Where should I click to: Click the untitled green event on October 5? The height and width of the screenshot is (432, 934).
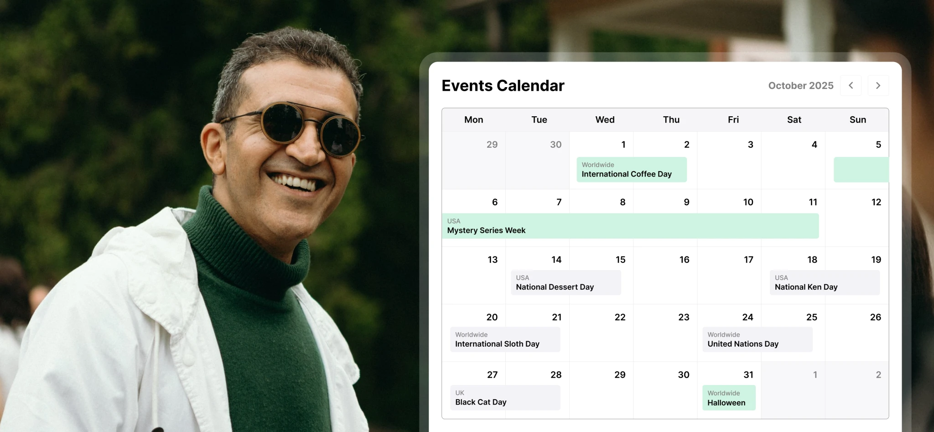coord(861,170)
